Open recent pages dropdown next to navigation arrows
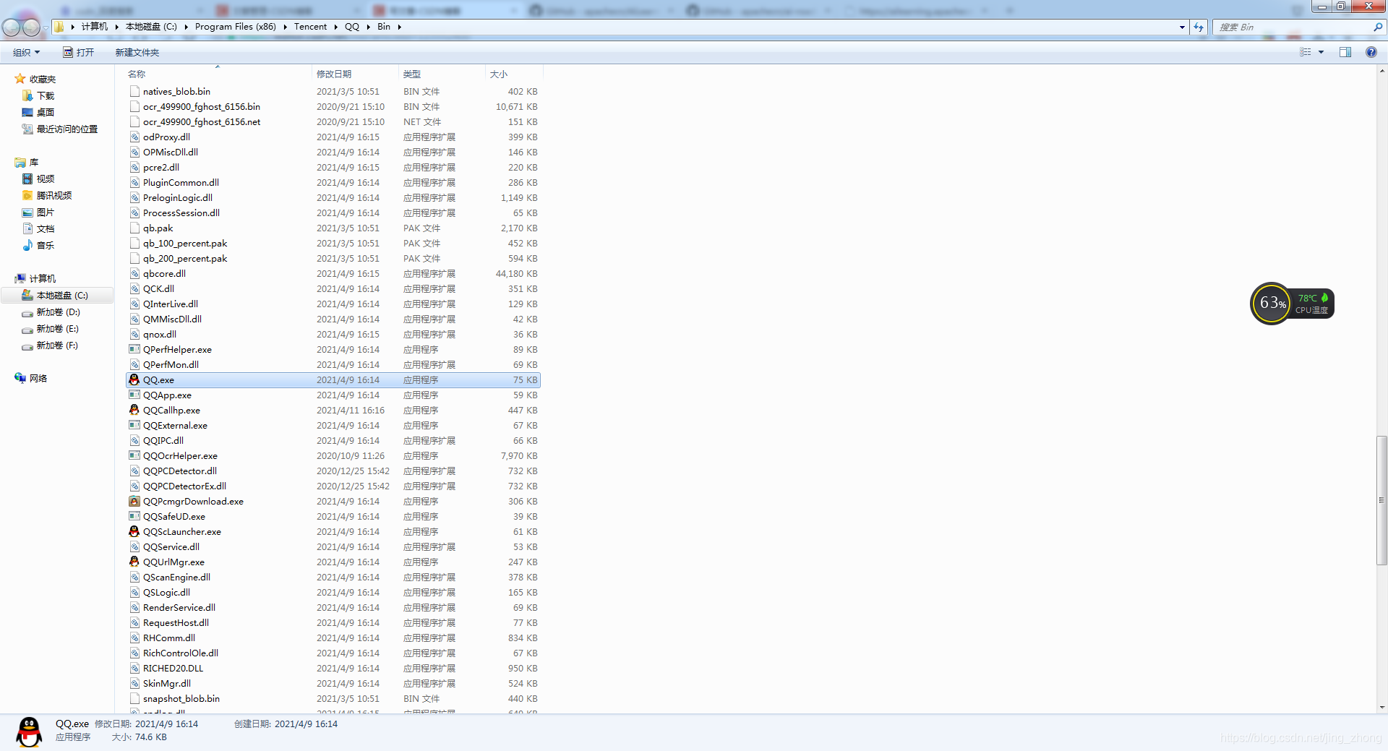1388x751 pixels. coord(46,27)
